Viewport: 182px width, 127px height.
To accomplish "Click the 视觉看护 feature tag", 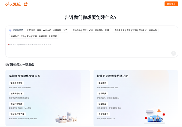I will [x=102, y=83].
